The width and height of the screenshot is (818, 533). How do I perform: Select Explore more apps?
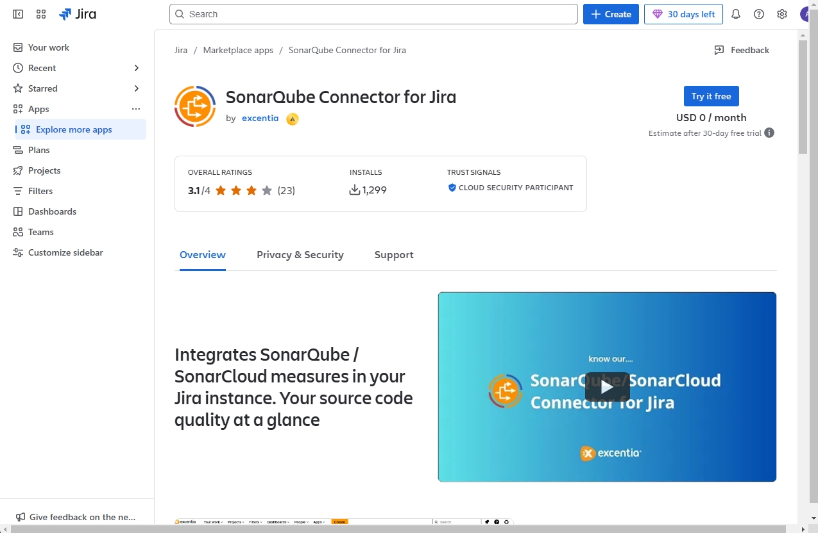tap(81, 129)
